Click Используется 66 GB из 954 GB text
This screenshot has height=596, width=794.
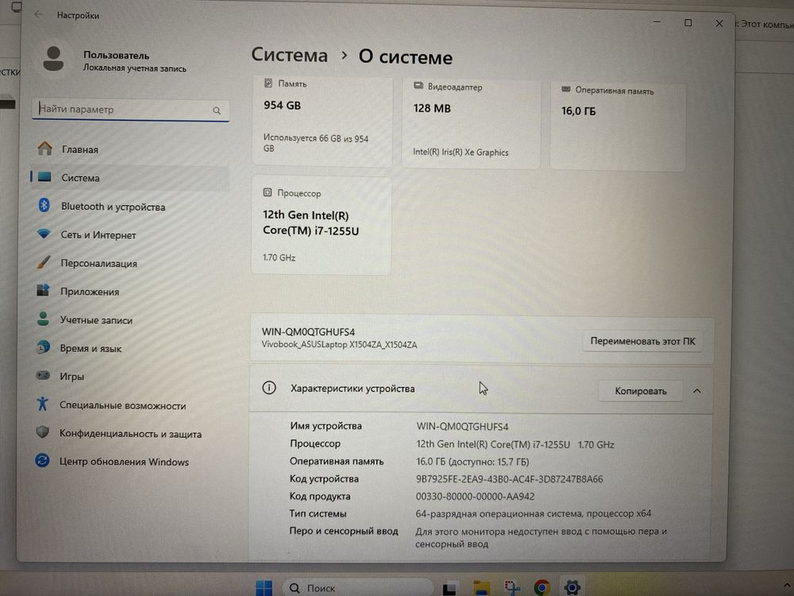click(x=315, y=143)
